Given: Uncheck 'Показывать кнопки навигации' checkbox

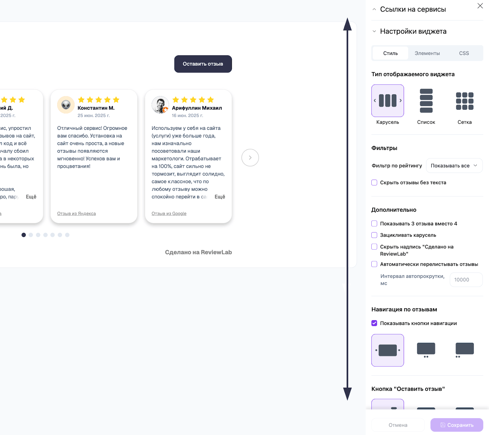Looking at the screenshot, I should click(x=374, y=323).
